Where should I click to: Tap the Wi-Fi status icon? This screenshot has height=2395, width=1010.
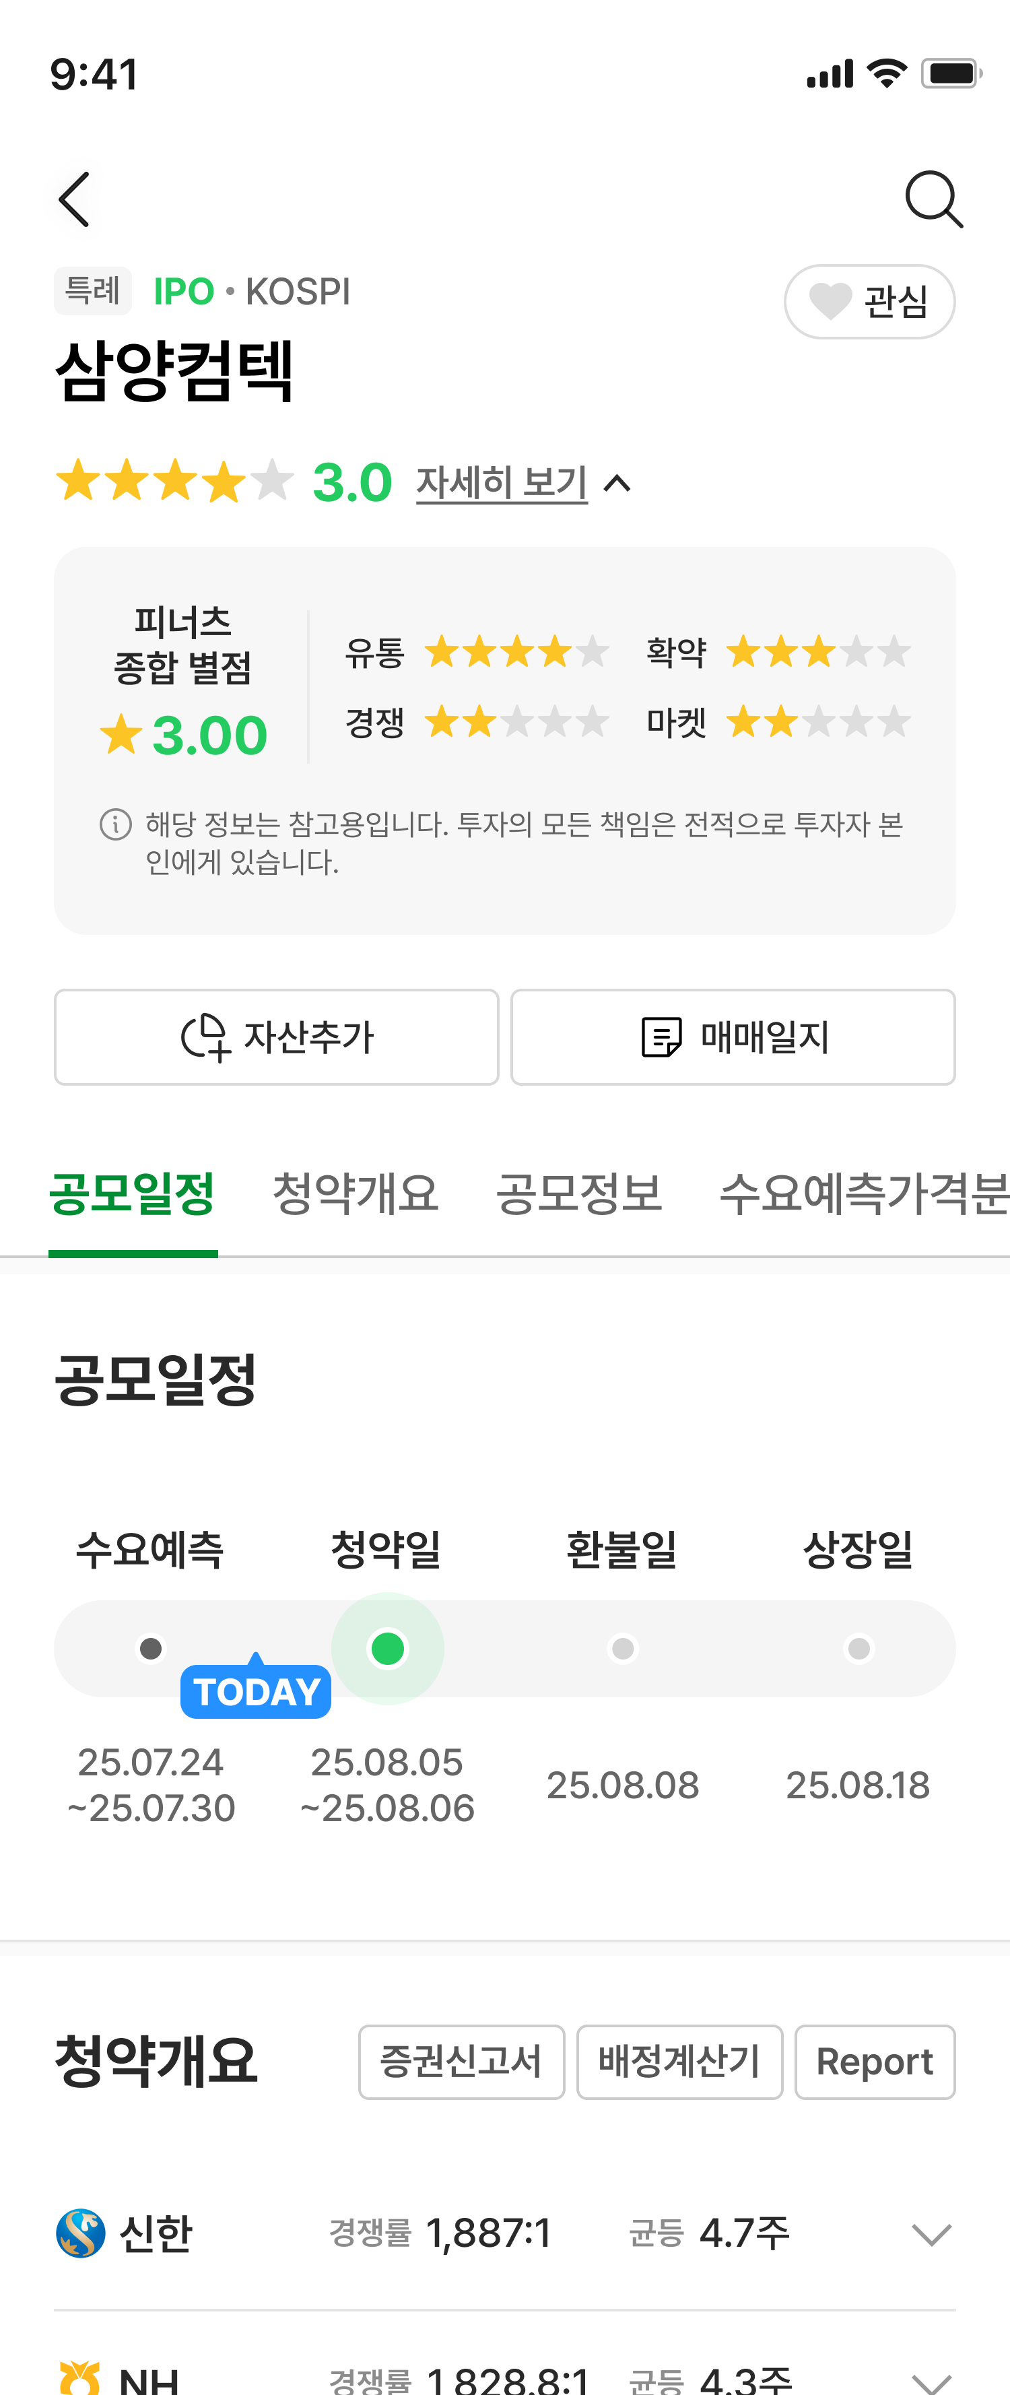pyautogui.click(x=886, y=73)
